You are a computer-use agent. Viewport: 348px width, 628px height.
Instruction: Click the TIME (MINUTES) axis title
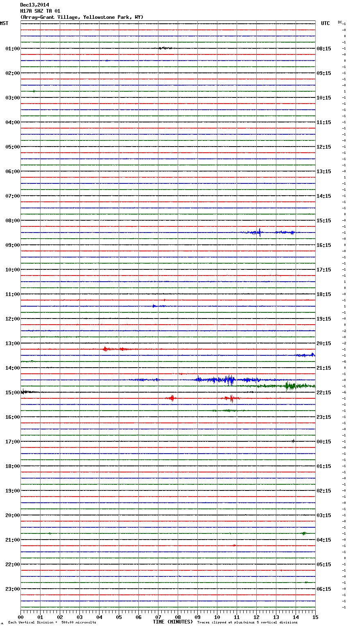point(173,622)
